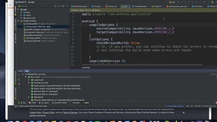Open the Build Variants sidebar tab
The image size is (217, 122).
point(15,78)
